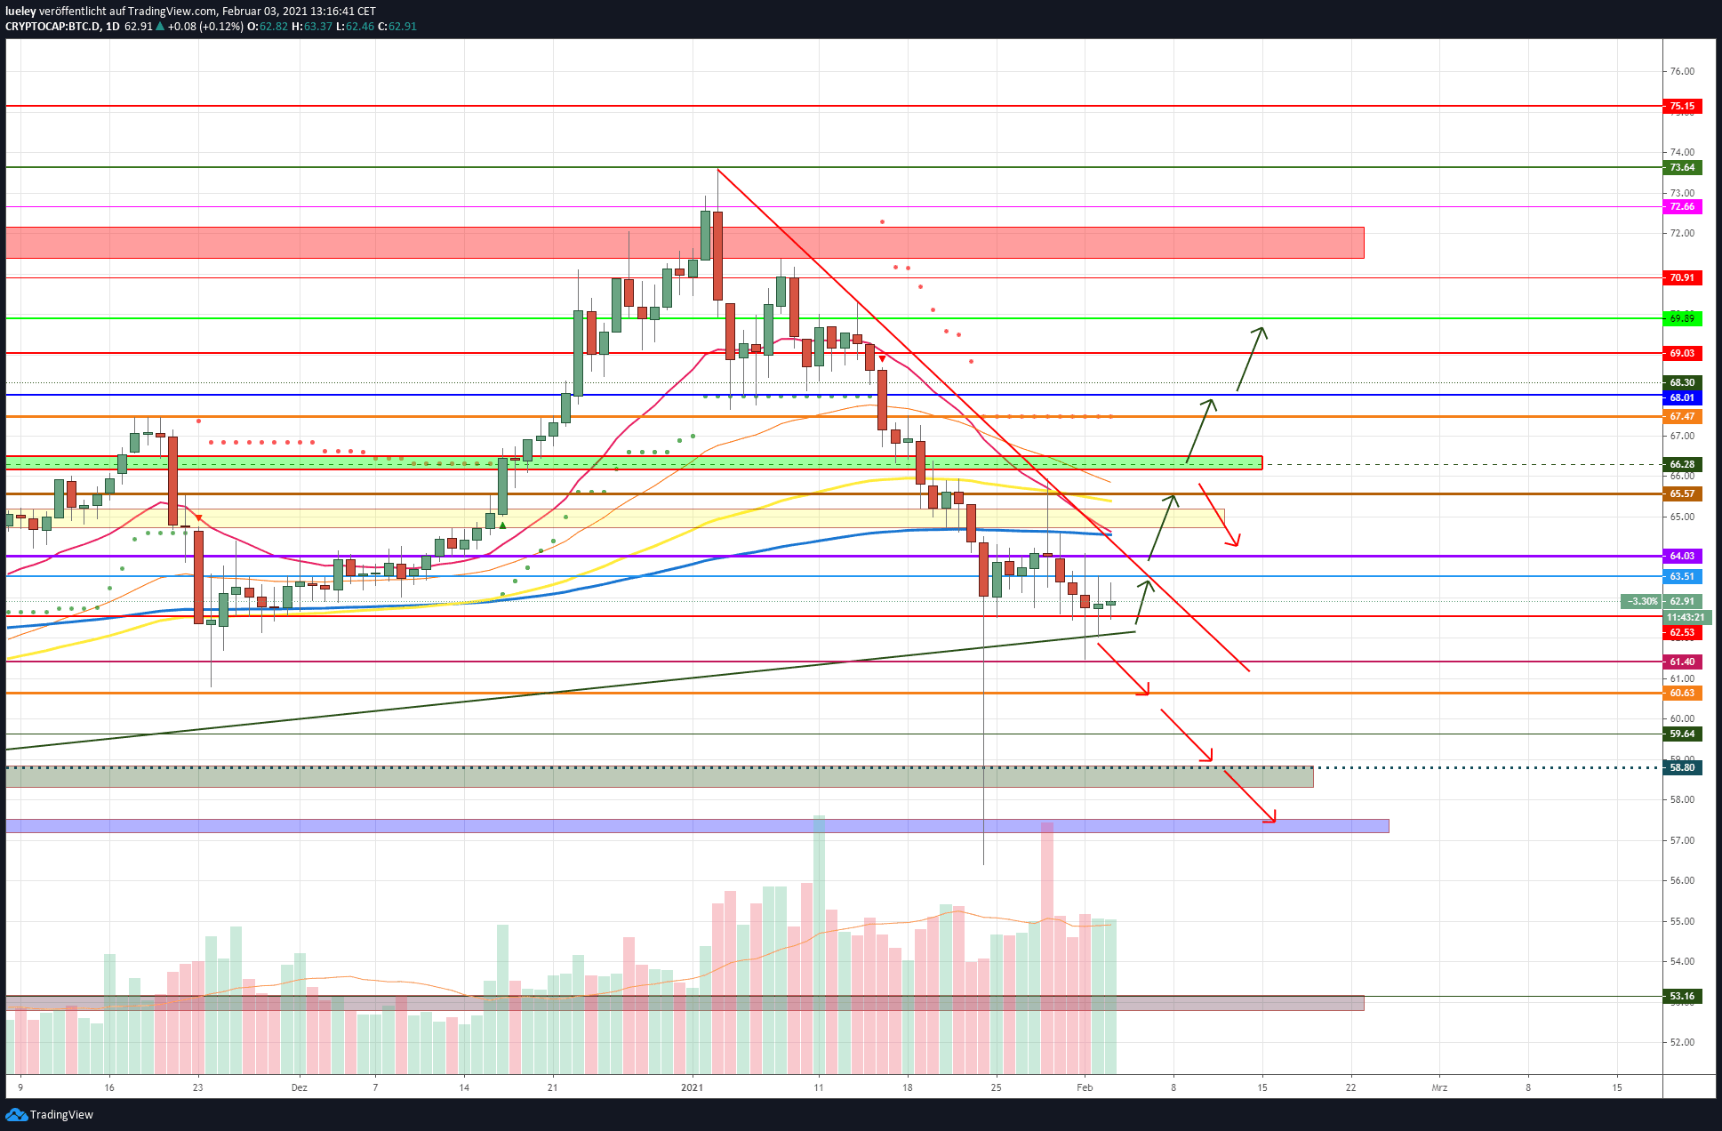Select the green 66.28 price label
This screenshot has height=1131, width=1722.
pos(1682,464)
